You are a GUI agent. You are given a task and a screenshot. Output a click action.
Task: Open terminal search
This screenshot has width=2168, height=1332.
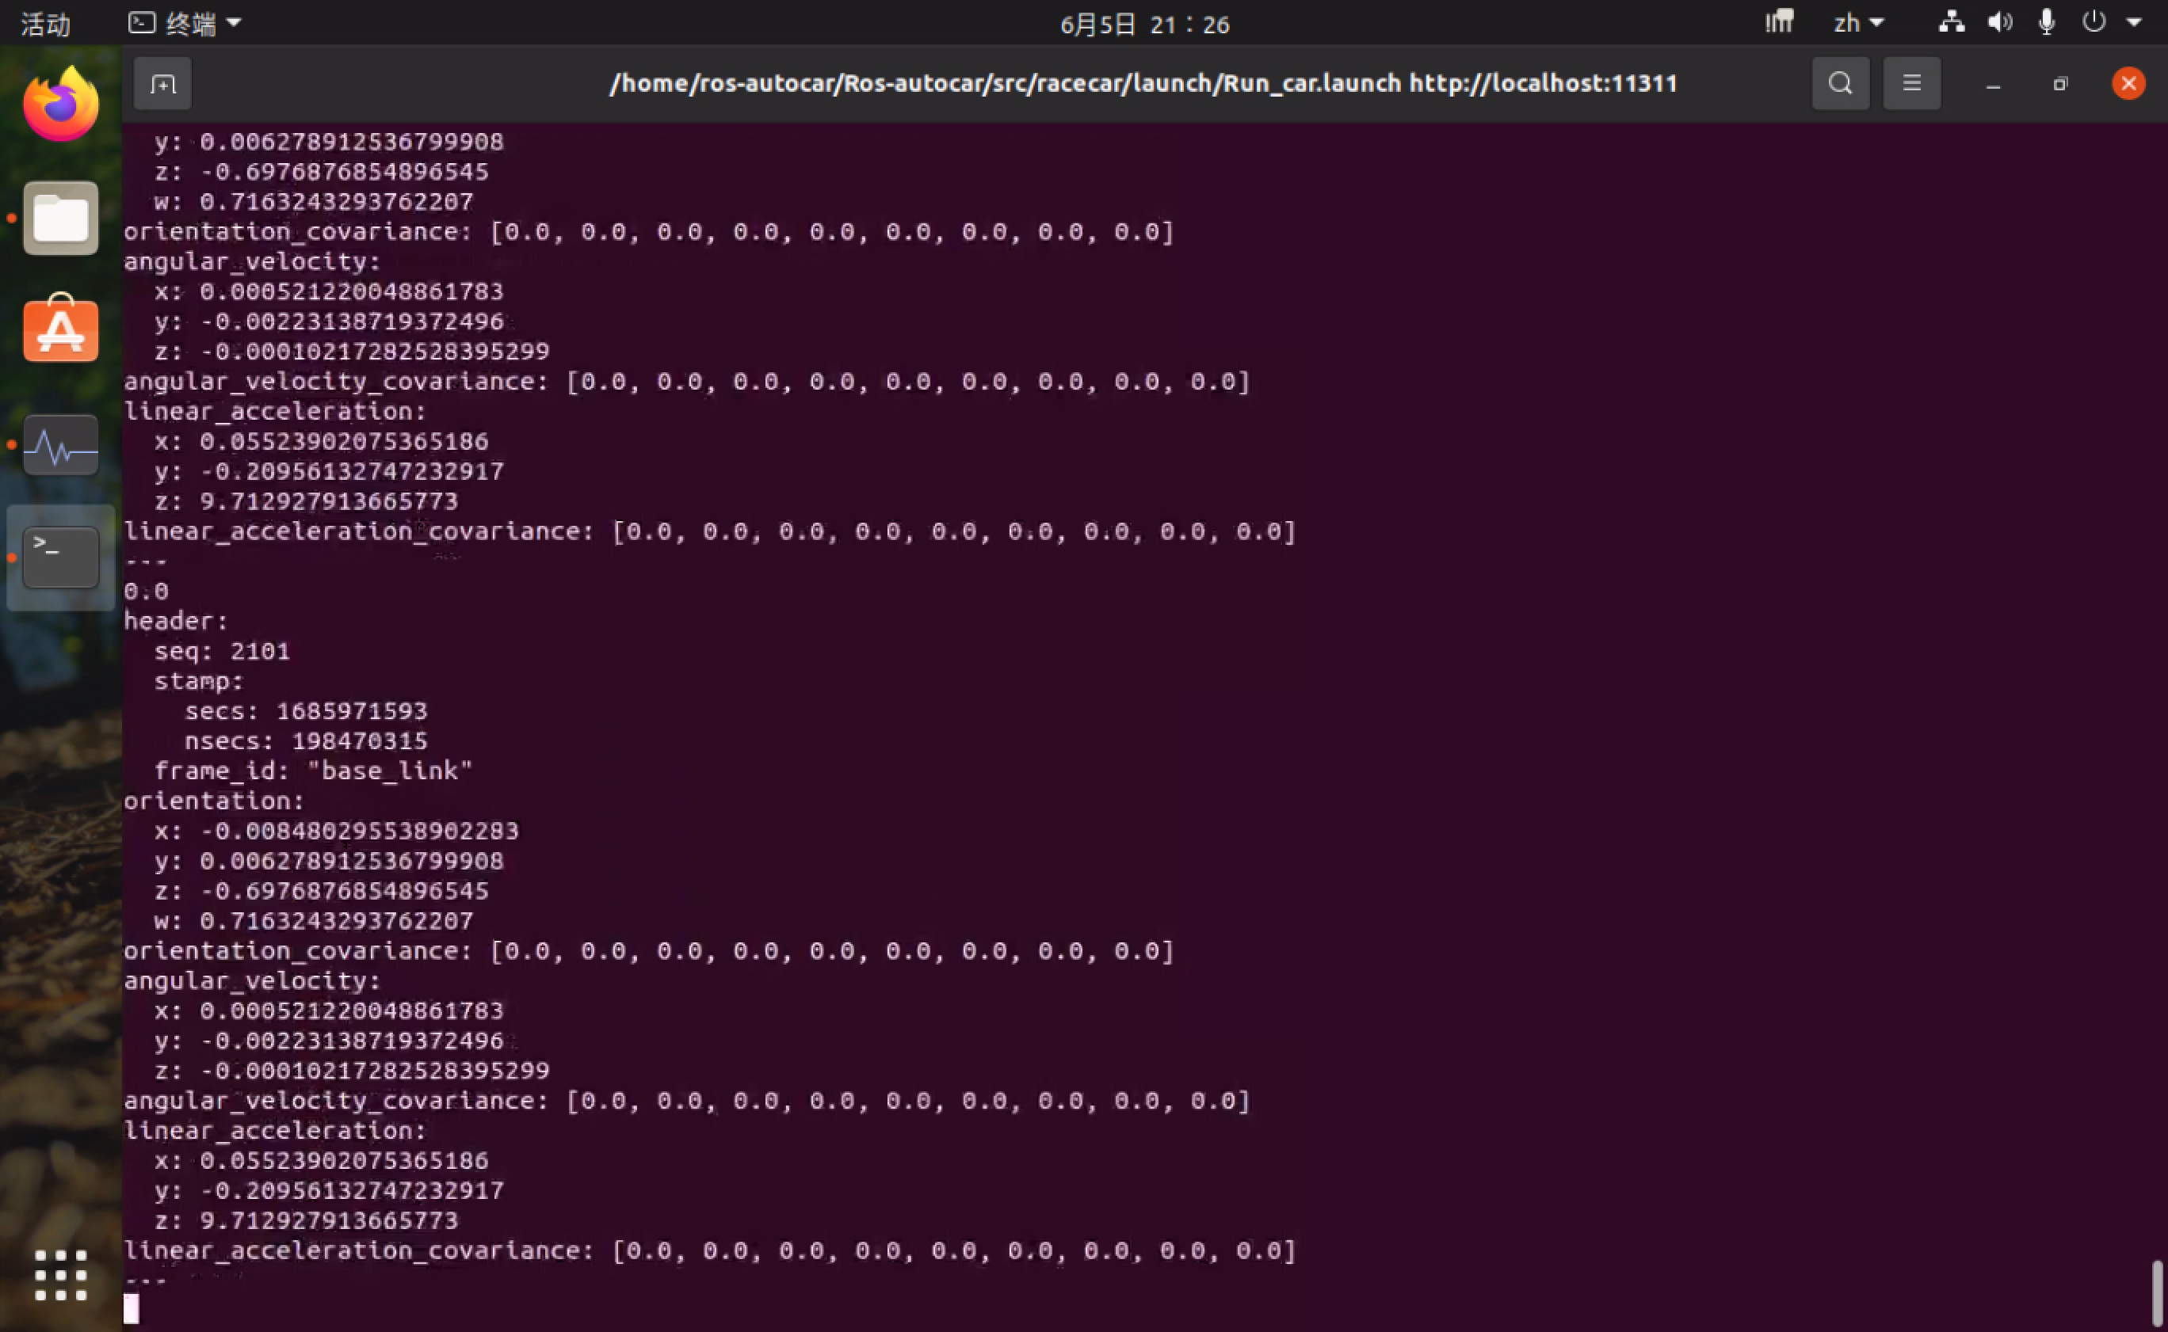click(x=1840, y=84)
